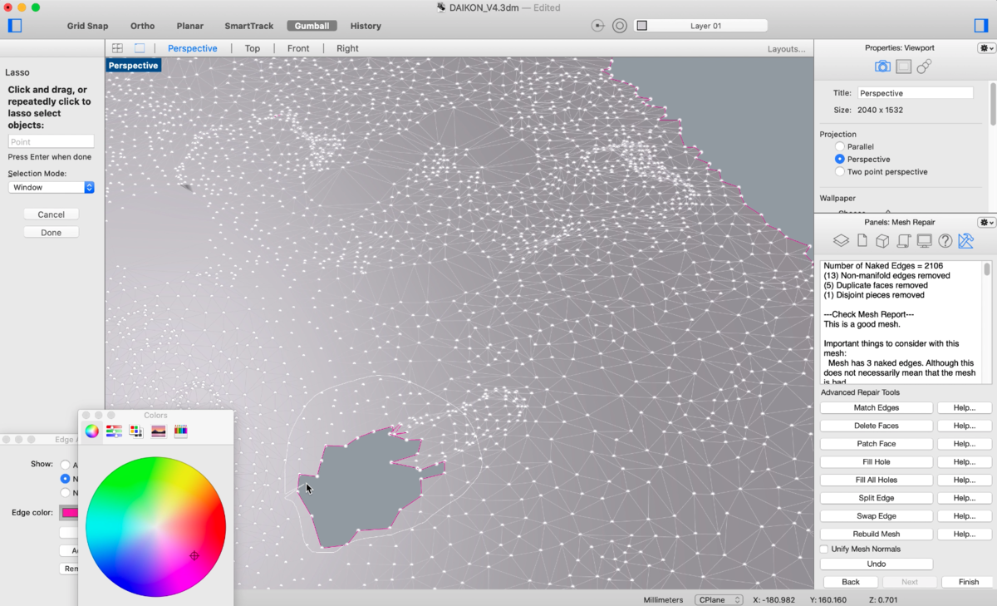Open the Layouts... menu
Viewport: 997px width, 606px height.
pos(786,49)
